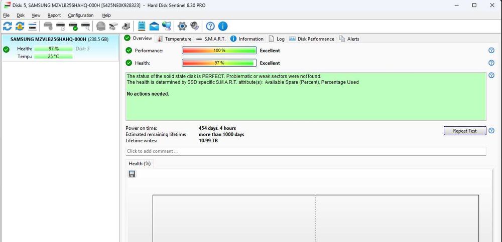The height and width of the screenshot is (242, 502).
Task: Click the 'more than 1000 days' value
Action: (x=221, y=135)
